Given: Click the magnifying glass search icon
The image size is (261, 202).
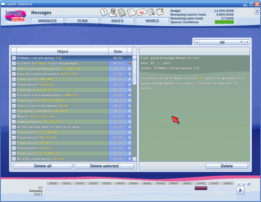Looking at the screenshot, I should point(151,12).
